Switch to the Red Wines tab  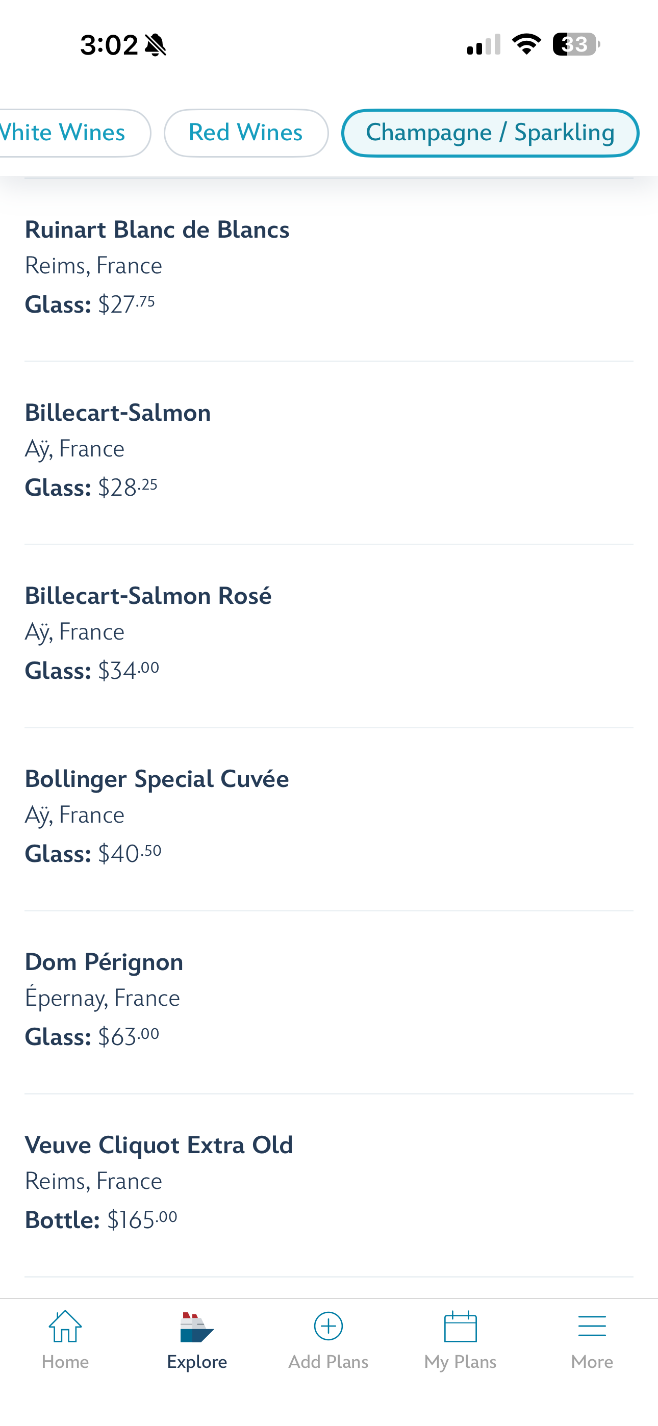(246, 133)
